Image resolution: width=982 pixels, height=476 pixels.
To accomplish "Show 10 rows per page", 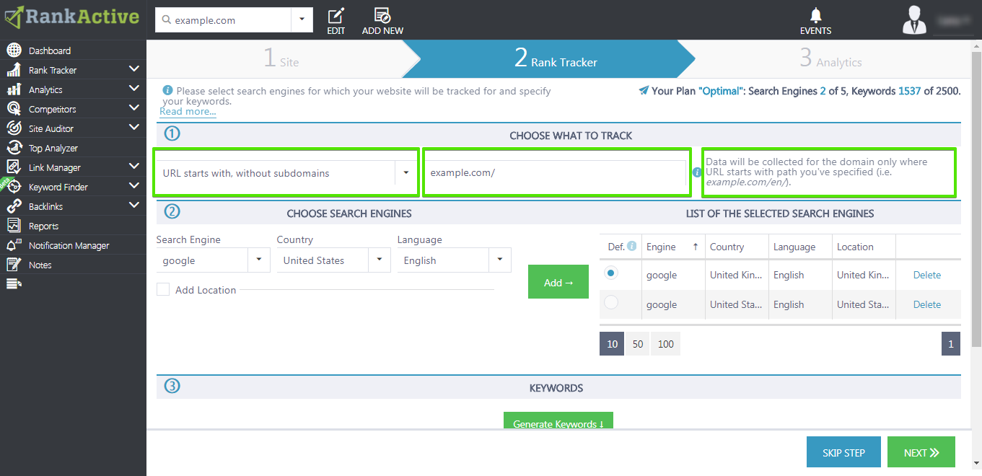I will pyautogui.click(x=612, y=344).
